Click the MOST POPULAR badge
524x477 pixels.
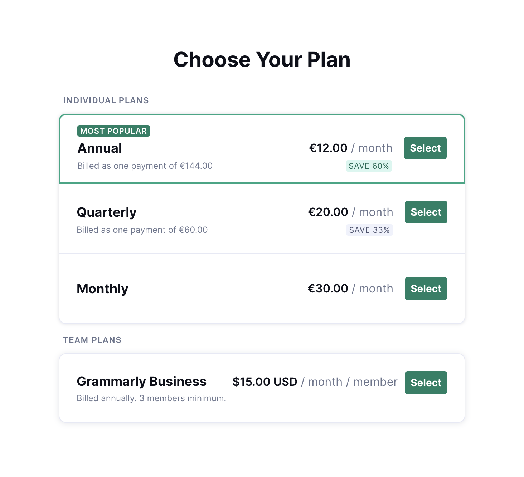(x=113, y=131)
